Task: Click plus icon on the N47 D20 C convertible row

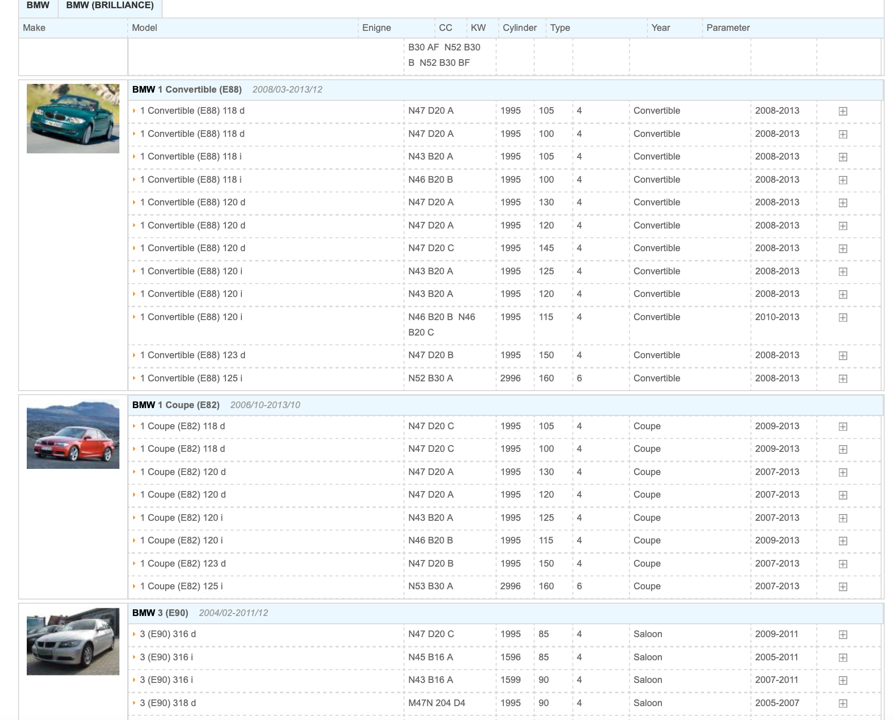Action: coord(843,249)
